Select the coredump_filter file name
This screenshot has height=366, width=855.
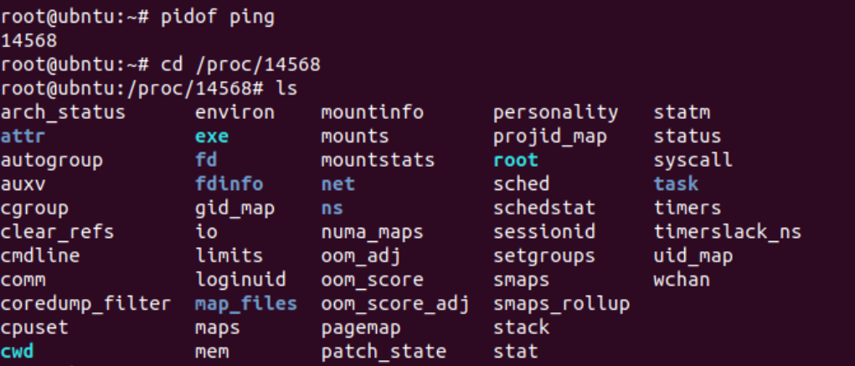[x=85, y=303]
